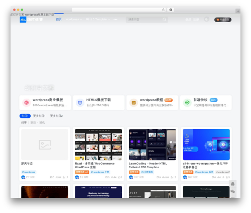Switch to the 更多栏目2 tab
The image size is (251, 213).
tap(56, 116)
